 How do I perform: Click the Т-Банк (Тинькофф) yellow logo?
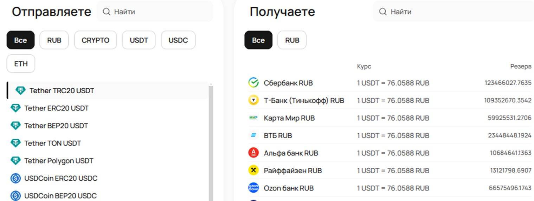point(253,100)
